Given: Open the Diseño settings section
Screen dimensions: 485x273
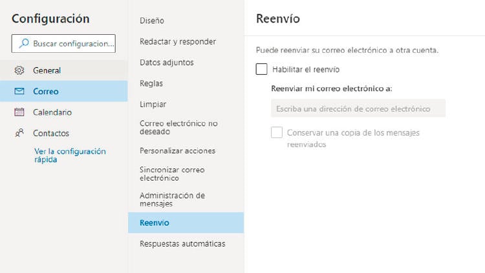Looking at the screenshot, I should click(152, 21).
